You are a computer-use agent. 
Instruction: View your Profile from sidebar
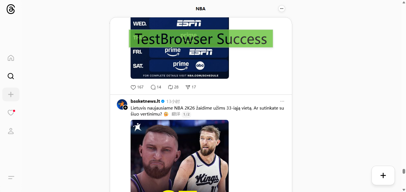click(x=11, y=131)
